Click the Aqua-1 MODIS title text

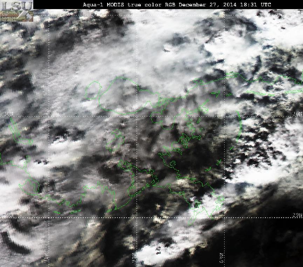[x=103, y=5]
